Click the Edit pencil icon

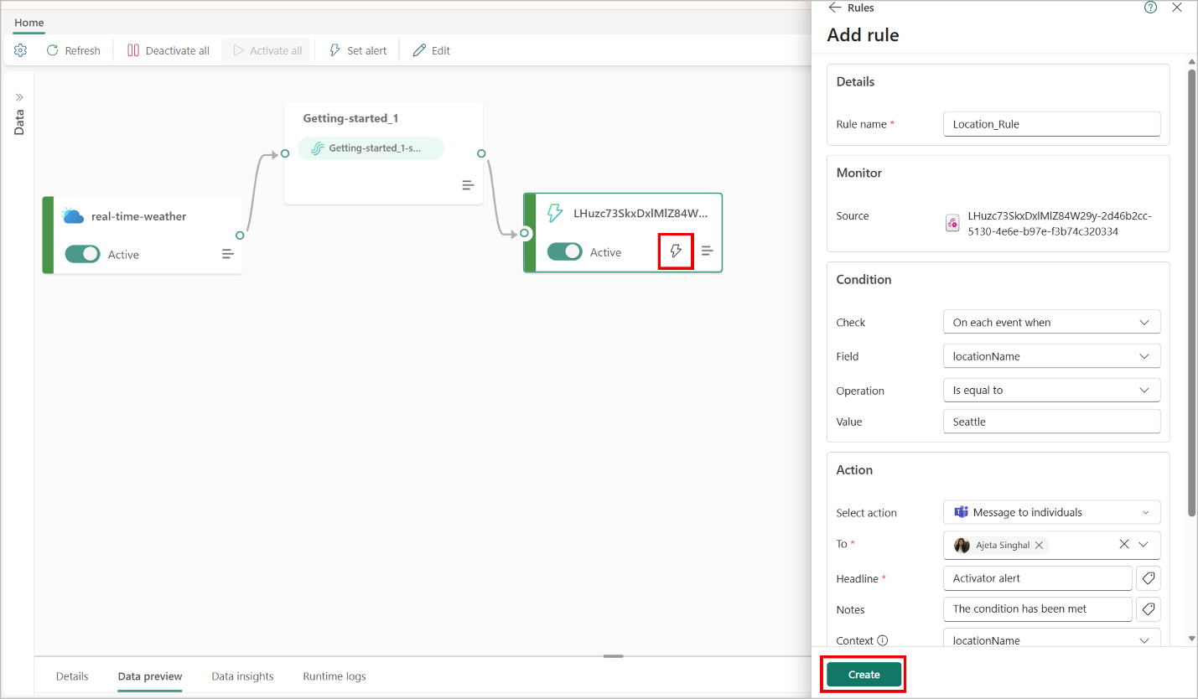[418, 50]
